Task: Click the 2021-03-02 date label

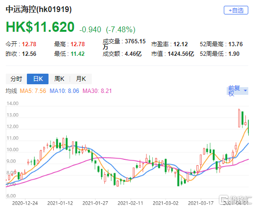Action: coord(166,203)
